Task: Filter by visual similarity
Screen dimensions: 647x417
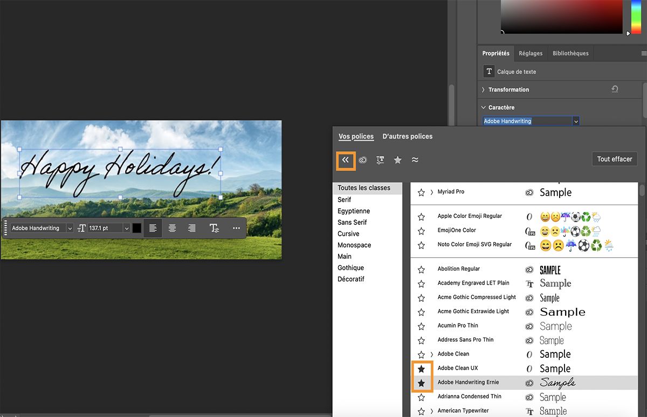Action: coord(415,160)
